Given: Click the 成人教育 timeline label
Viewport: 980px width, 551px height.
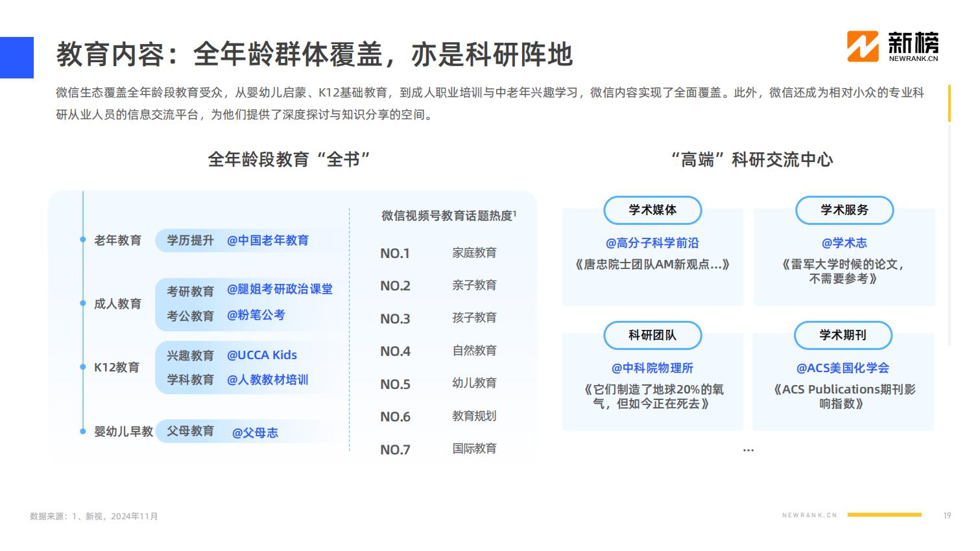Looking at the screenshot, I should point(118,304).
